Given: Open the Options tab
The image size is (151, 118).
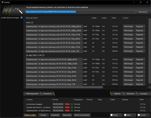Looking at the screenshot, I should point(117,94).
